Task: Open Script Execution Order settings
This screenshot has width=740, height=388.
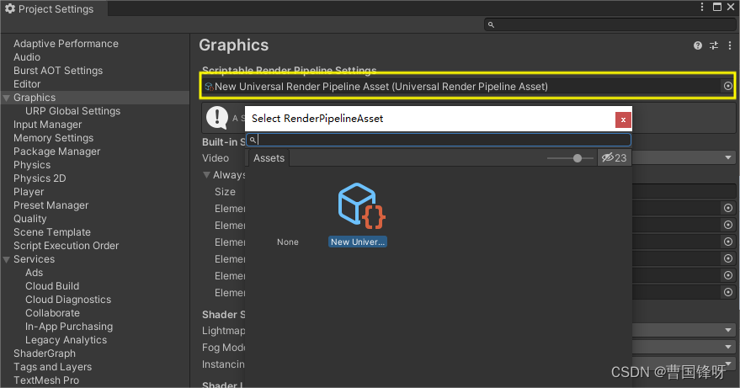Action: 66,246
